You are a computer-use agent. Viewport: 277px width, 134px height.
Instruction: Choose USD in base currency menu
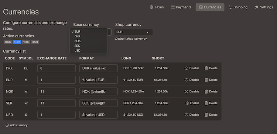[88, 51]
